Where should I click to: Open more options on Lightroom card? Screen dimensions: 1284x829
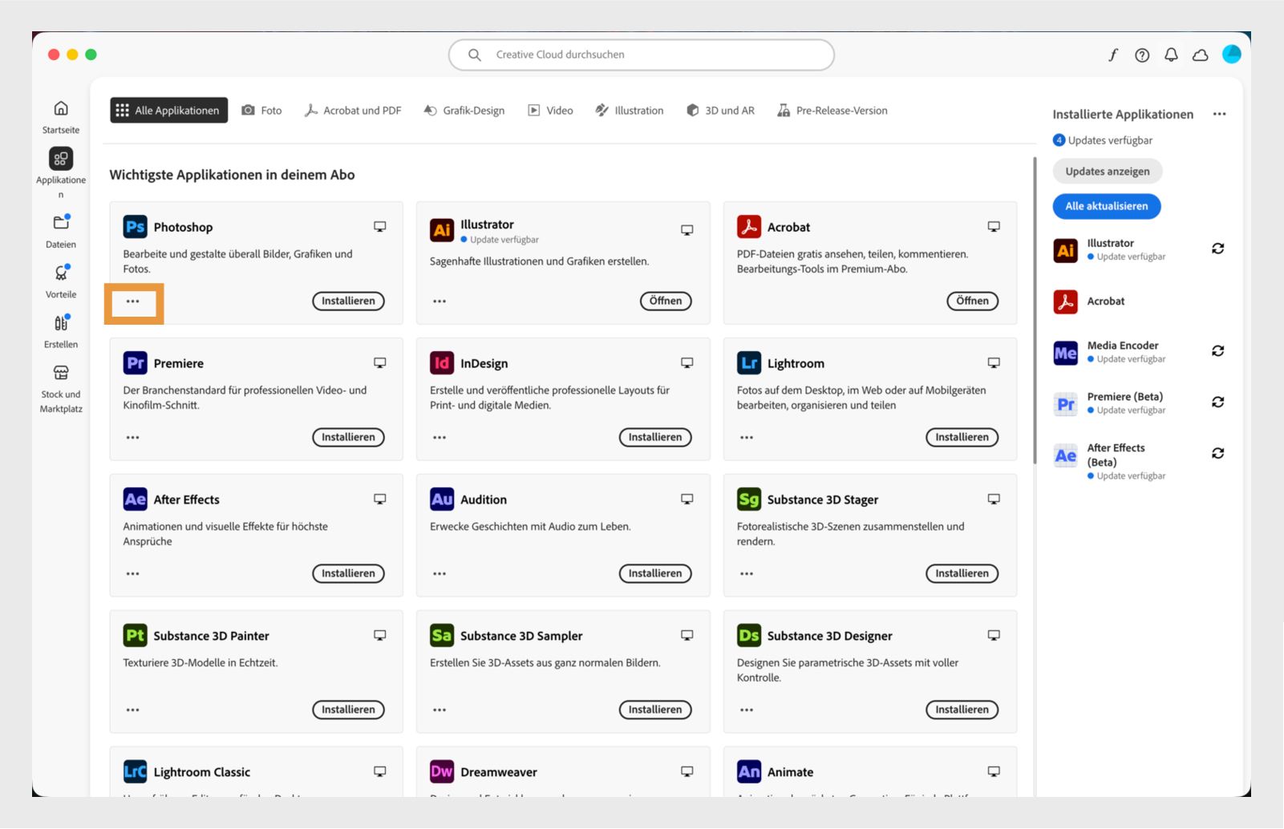pos(747,438)
